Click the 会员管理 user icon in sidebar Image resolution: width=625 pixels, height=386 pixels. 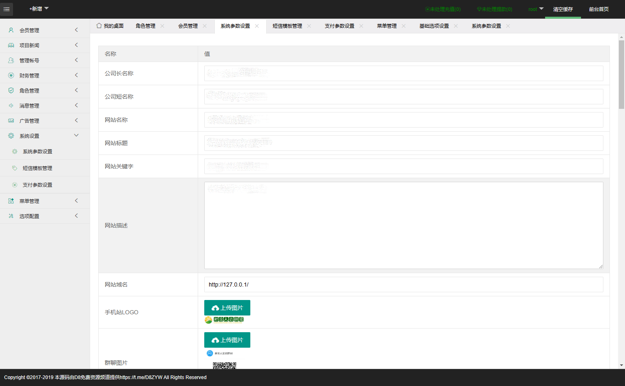11,30
